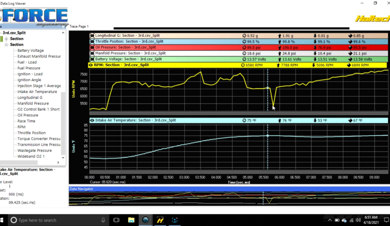Hide the RPM trace via eye icon
Image resolution: width=390 pixels, height=226 pixels.
(91, 65)
